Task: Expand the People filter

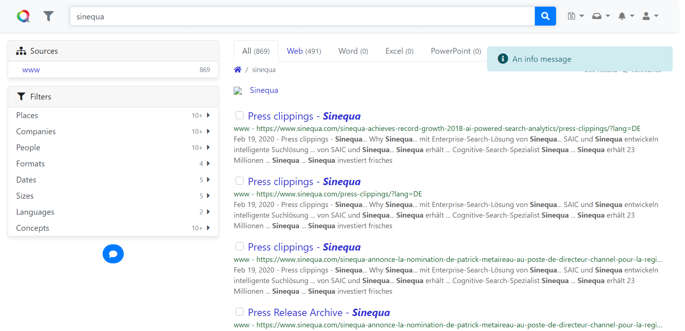Action: tap(113, 147)
